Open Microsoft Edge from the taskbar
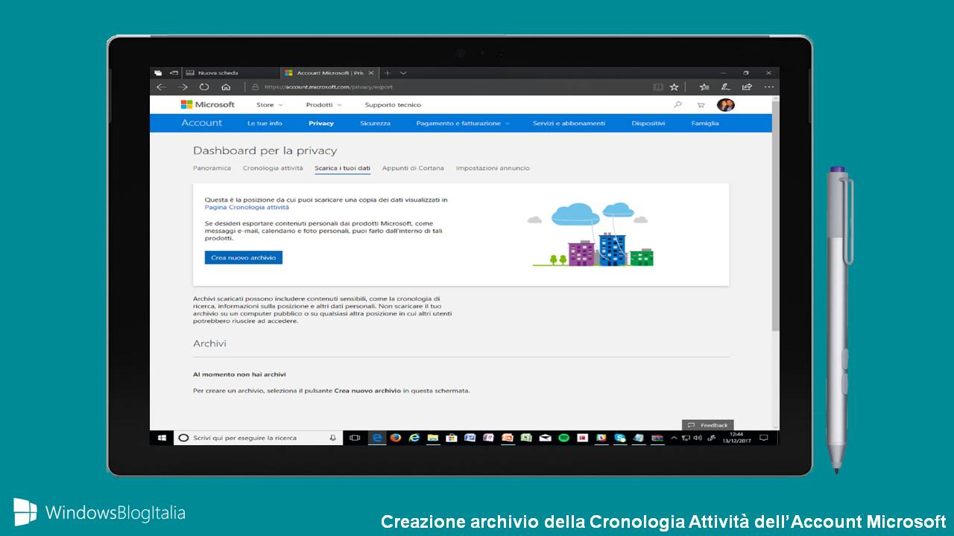 [377, 438]
